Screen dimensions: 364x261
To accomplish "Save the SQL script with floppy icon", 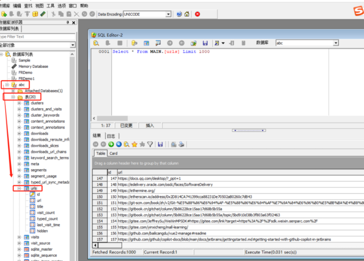I will point(205,43).
